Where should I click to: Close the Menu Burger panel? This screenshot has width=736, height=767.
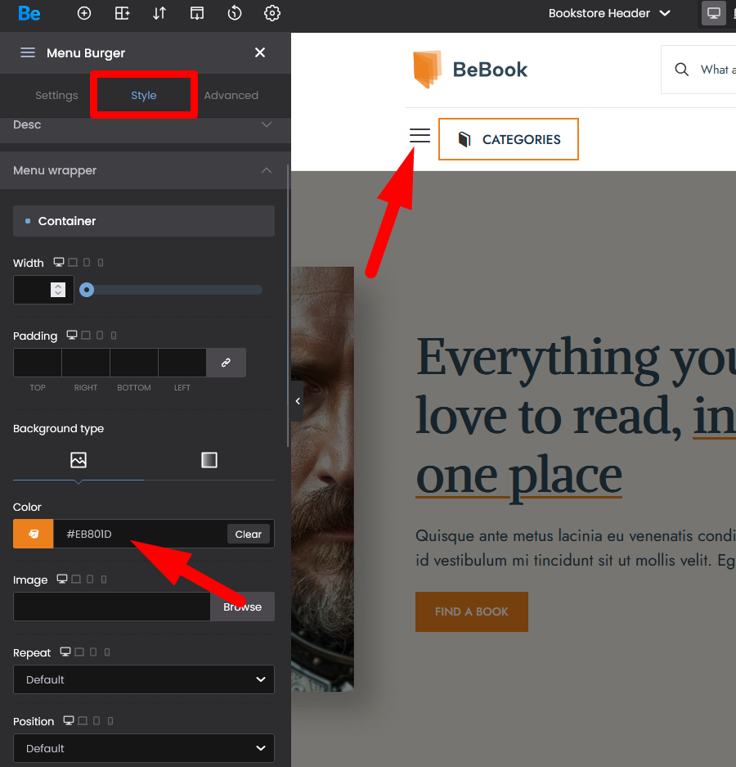coord(260,52)
